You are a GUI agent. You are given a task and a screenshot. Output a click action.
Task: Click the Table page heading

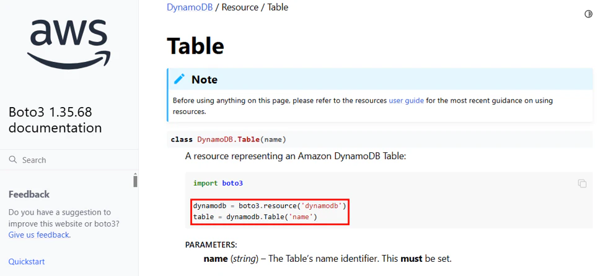tap(195, 46)
